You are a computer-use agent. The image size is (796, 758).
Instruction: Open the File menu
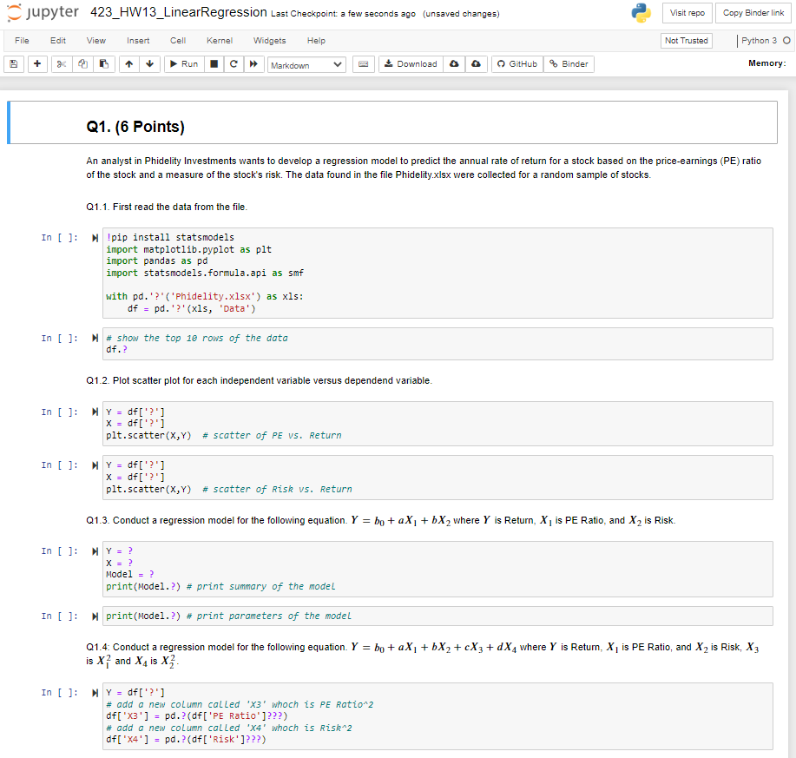point(22,41)
